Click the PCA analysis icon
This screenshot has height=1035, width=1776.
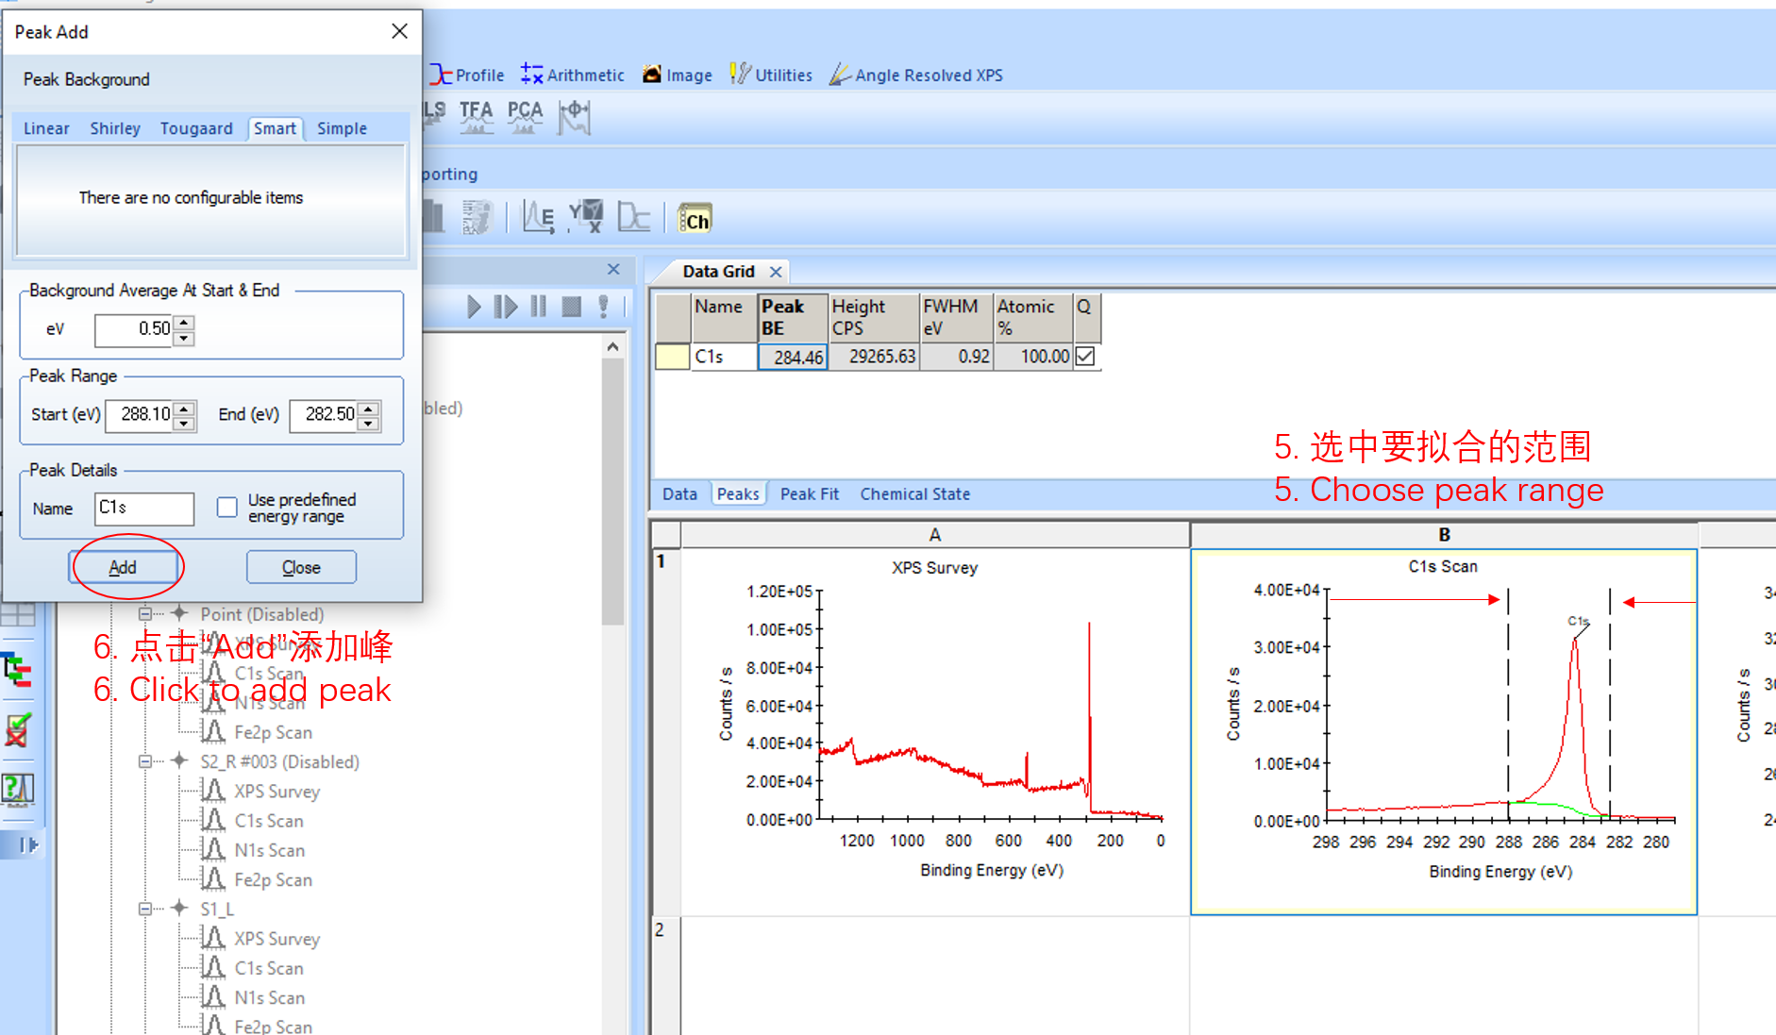525,116
